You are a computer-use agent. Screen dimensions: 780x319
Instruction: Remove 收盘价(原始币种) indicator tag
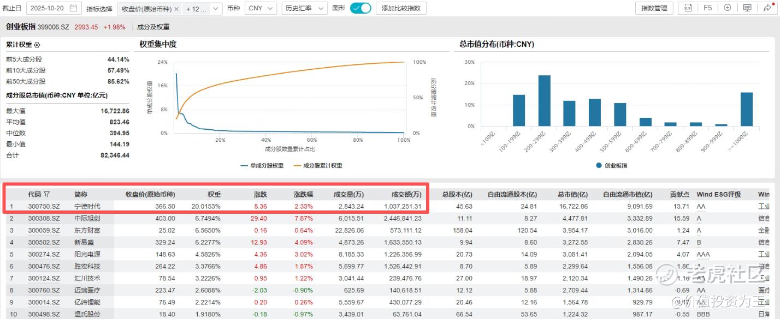coord(176,9)
